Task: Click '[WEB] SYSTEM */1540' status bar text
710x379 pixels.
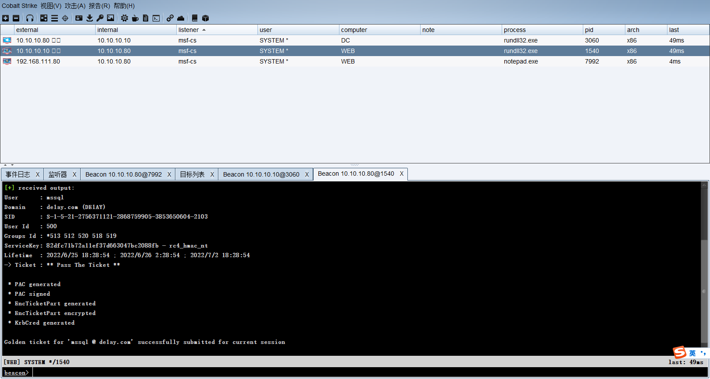Action: click(x=37, y=362)
